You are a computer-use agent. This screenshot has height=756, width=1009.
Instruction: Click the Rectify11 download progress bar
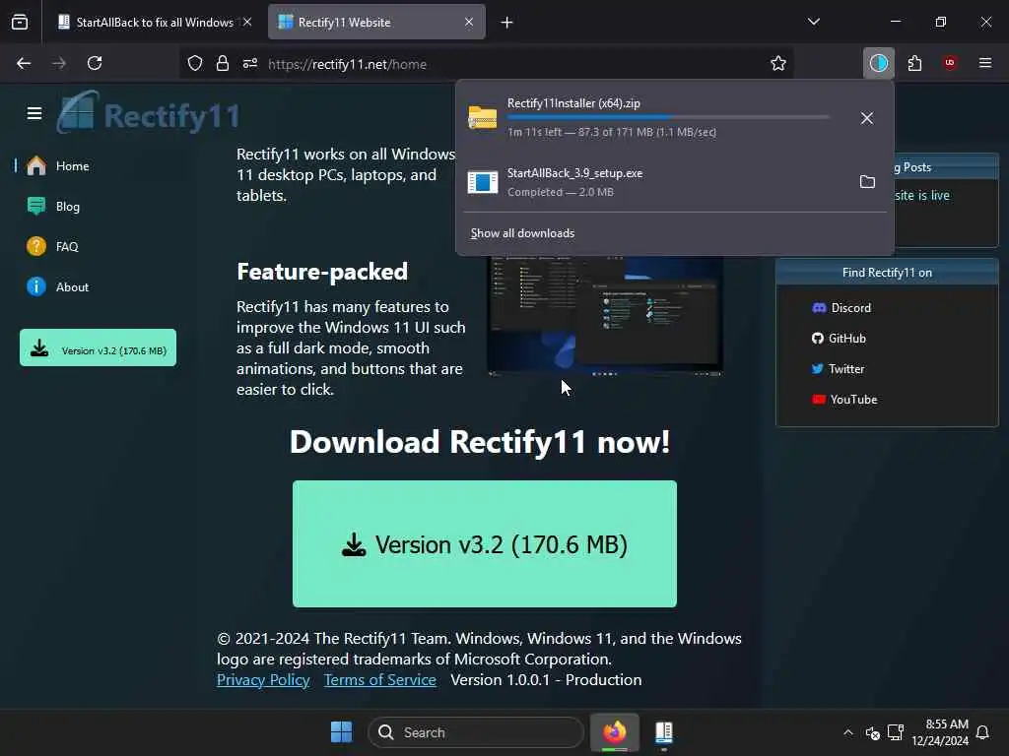tap(668, 117)
